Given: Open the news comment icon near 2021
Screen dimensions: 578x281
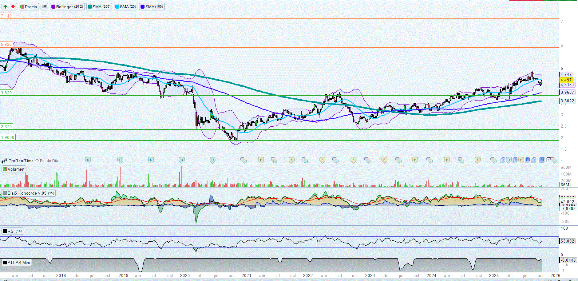Looking at the screenshot, I should point(243,160).
